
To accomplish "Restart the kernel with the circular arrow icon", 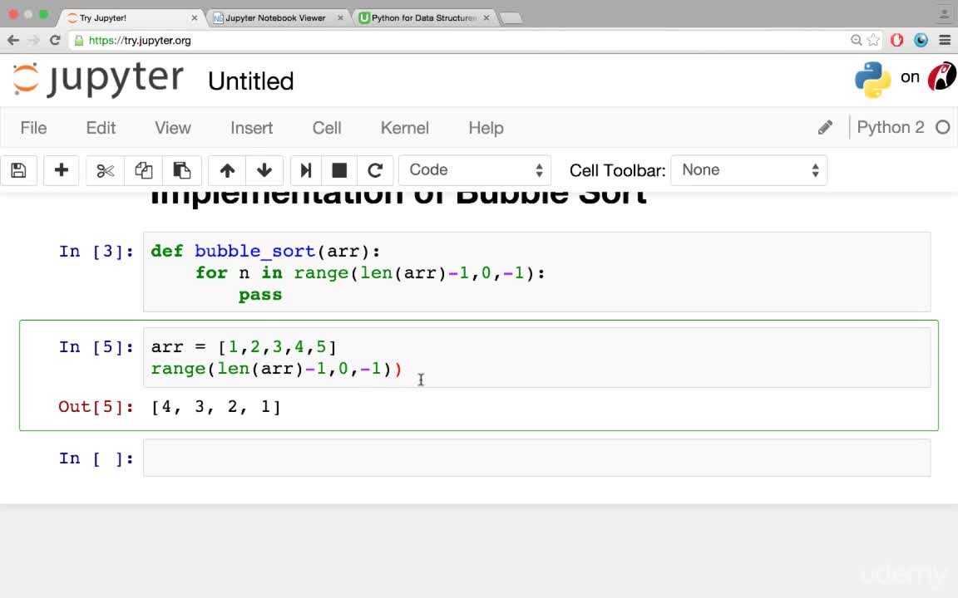I will (x=375, y=170).
